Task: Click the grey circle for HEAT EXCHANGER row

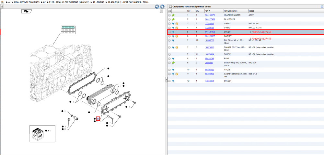Action: pos(169,15)
